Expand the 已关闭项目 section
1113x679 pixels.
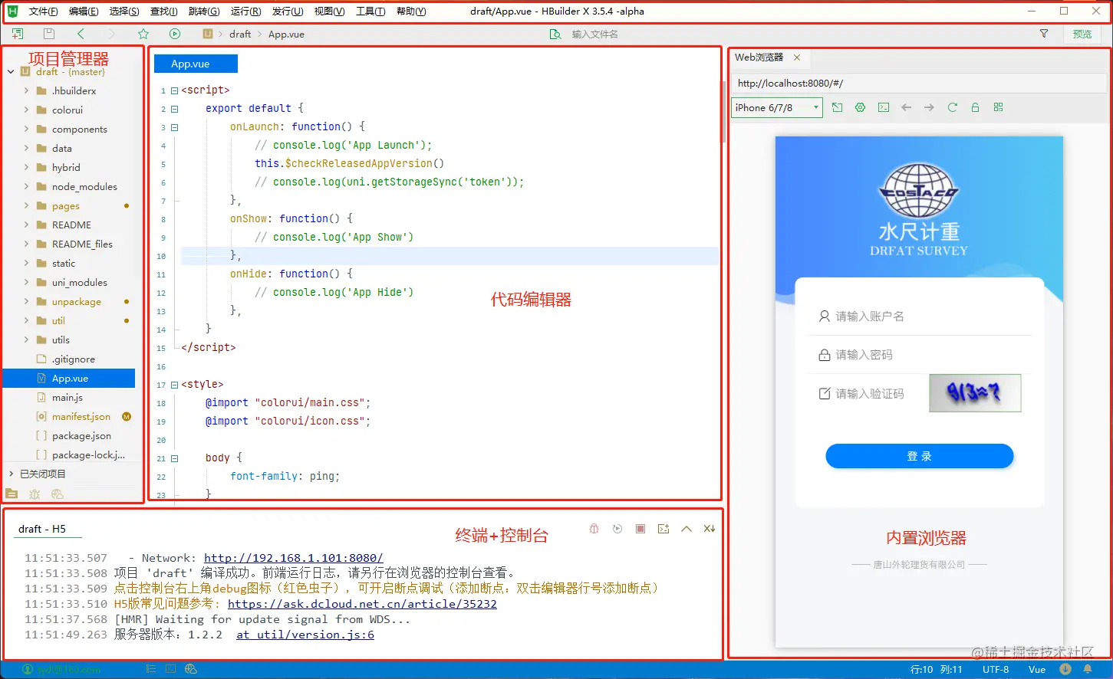11,474
